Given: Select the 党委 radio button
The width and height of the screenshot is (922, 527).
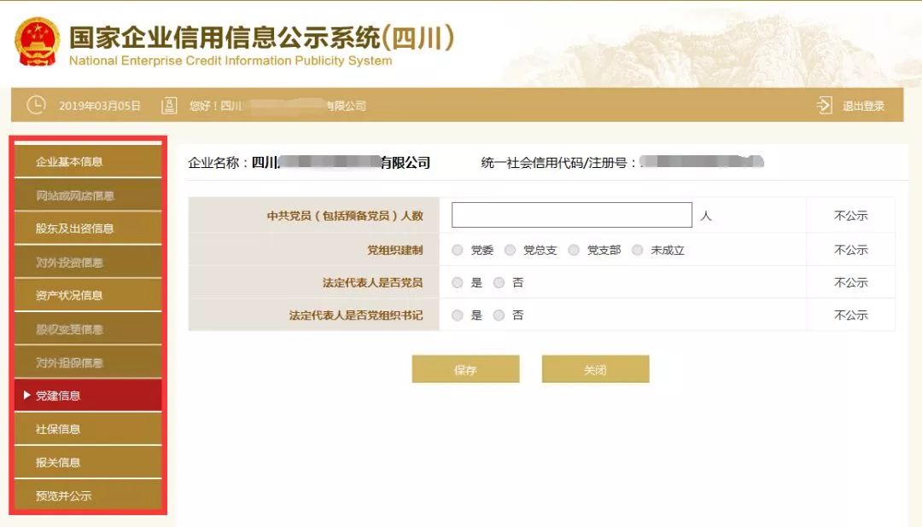Looking at the screenshot, I should point(458,250).
